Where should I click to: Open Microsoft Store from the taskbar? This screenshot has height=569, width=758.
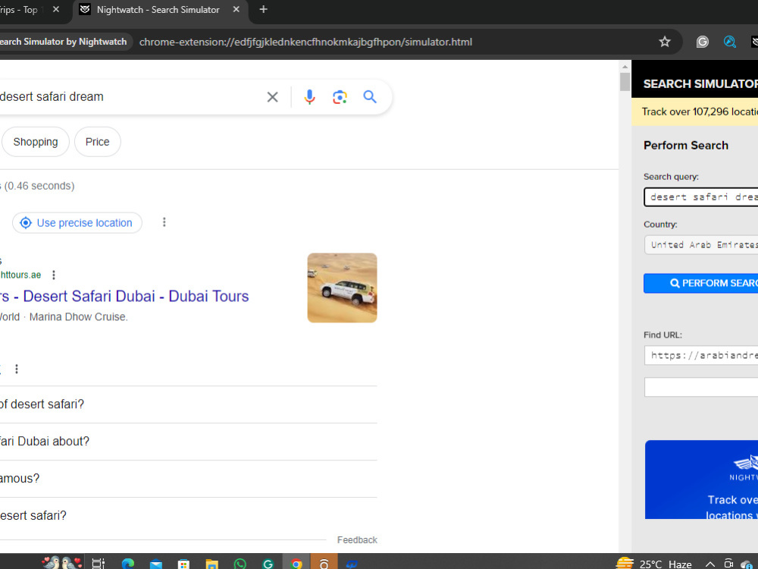click(183, 564)
